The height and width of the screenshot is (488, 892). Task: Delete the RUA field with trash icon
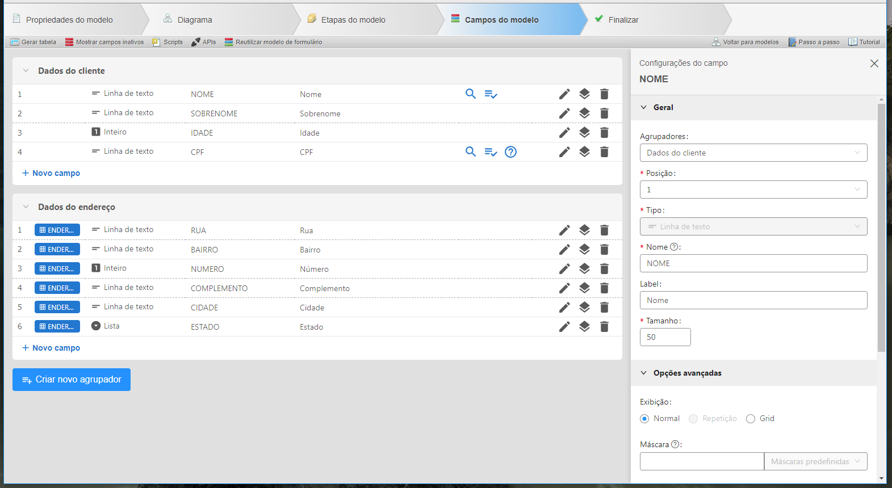[x=604, y=230]
